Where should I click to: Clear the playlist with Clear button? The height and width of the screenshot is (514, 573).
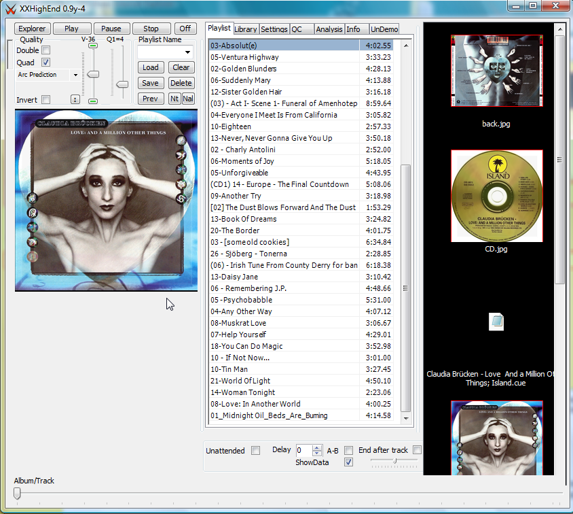[181, 67]
